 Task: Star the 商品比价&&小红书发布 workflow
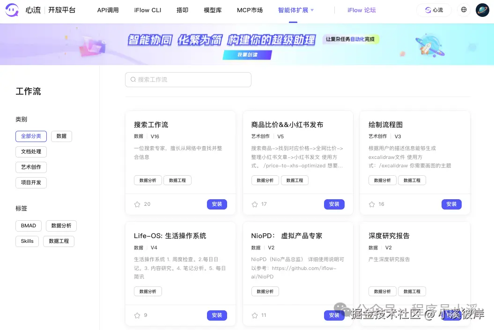pyautogui.click(x=254, y=204)
